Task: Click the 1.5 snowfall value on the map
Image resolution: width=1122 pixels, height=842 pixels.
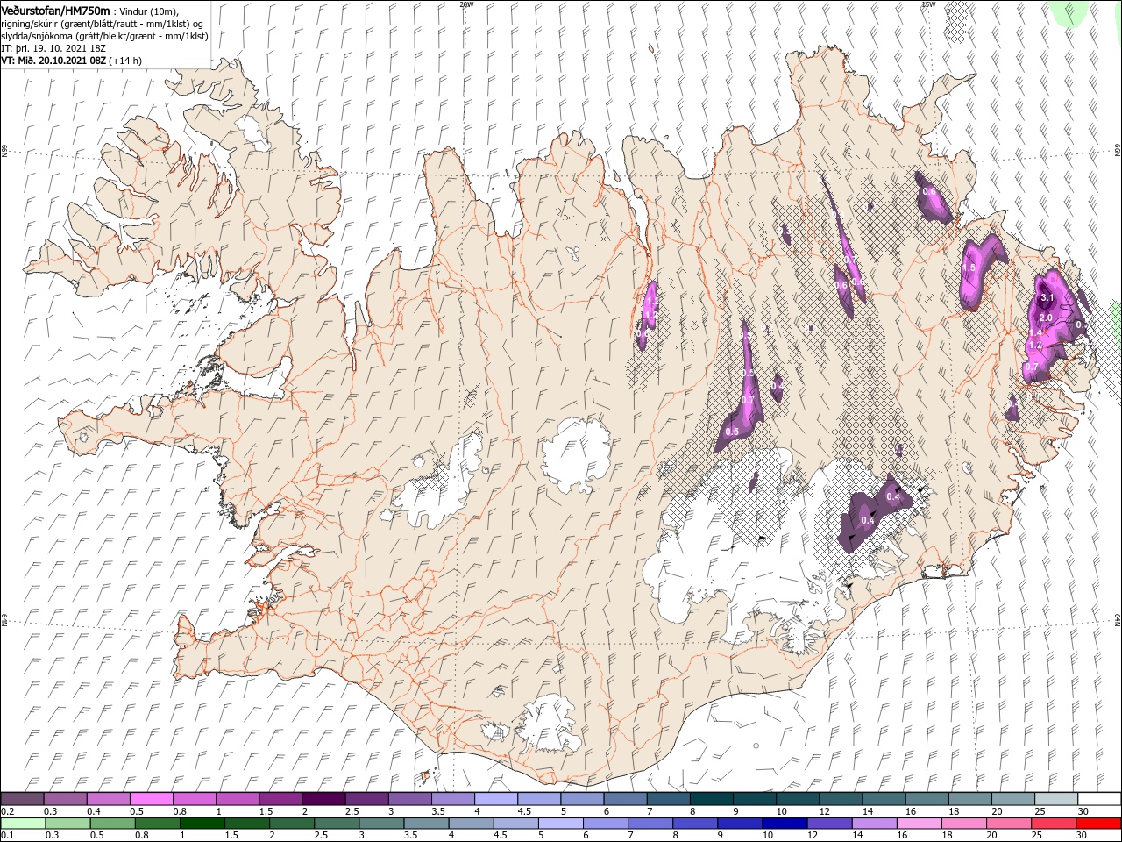Action: [969, 268]
